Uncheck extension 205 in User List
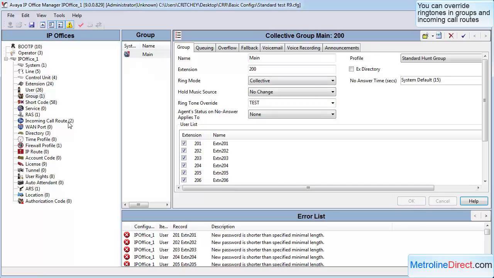 click(x=184, y=173)
